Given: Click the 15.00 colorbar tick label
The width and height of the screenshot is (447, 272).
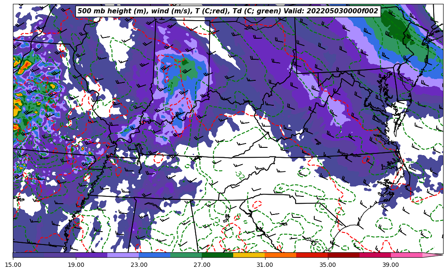Looking at the screenshot, I should (x=13, y=265).
